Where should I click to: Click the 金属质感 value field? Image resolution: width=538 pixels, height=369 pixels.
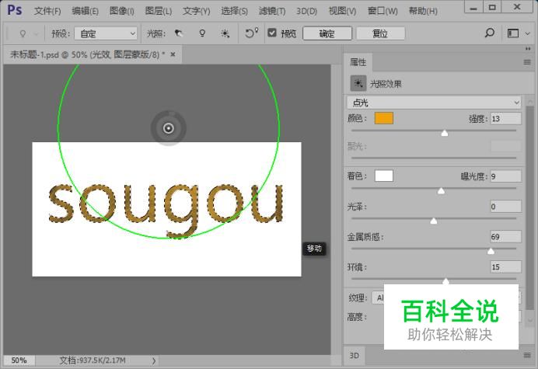click(x=506, y=237)
